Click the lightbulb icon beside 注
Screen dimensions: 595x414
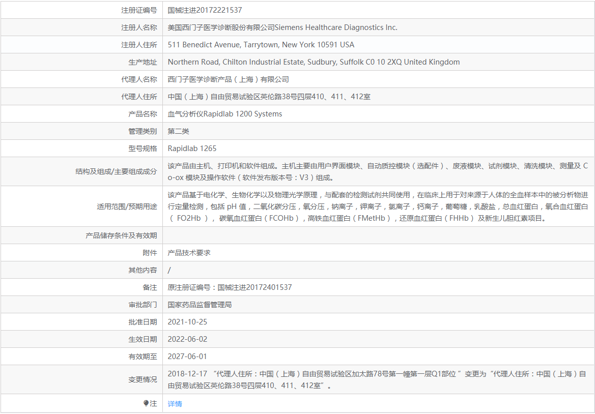click(x=146, y=404)
